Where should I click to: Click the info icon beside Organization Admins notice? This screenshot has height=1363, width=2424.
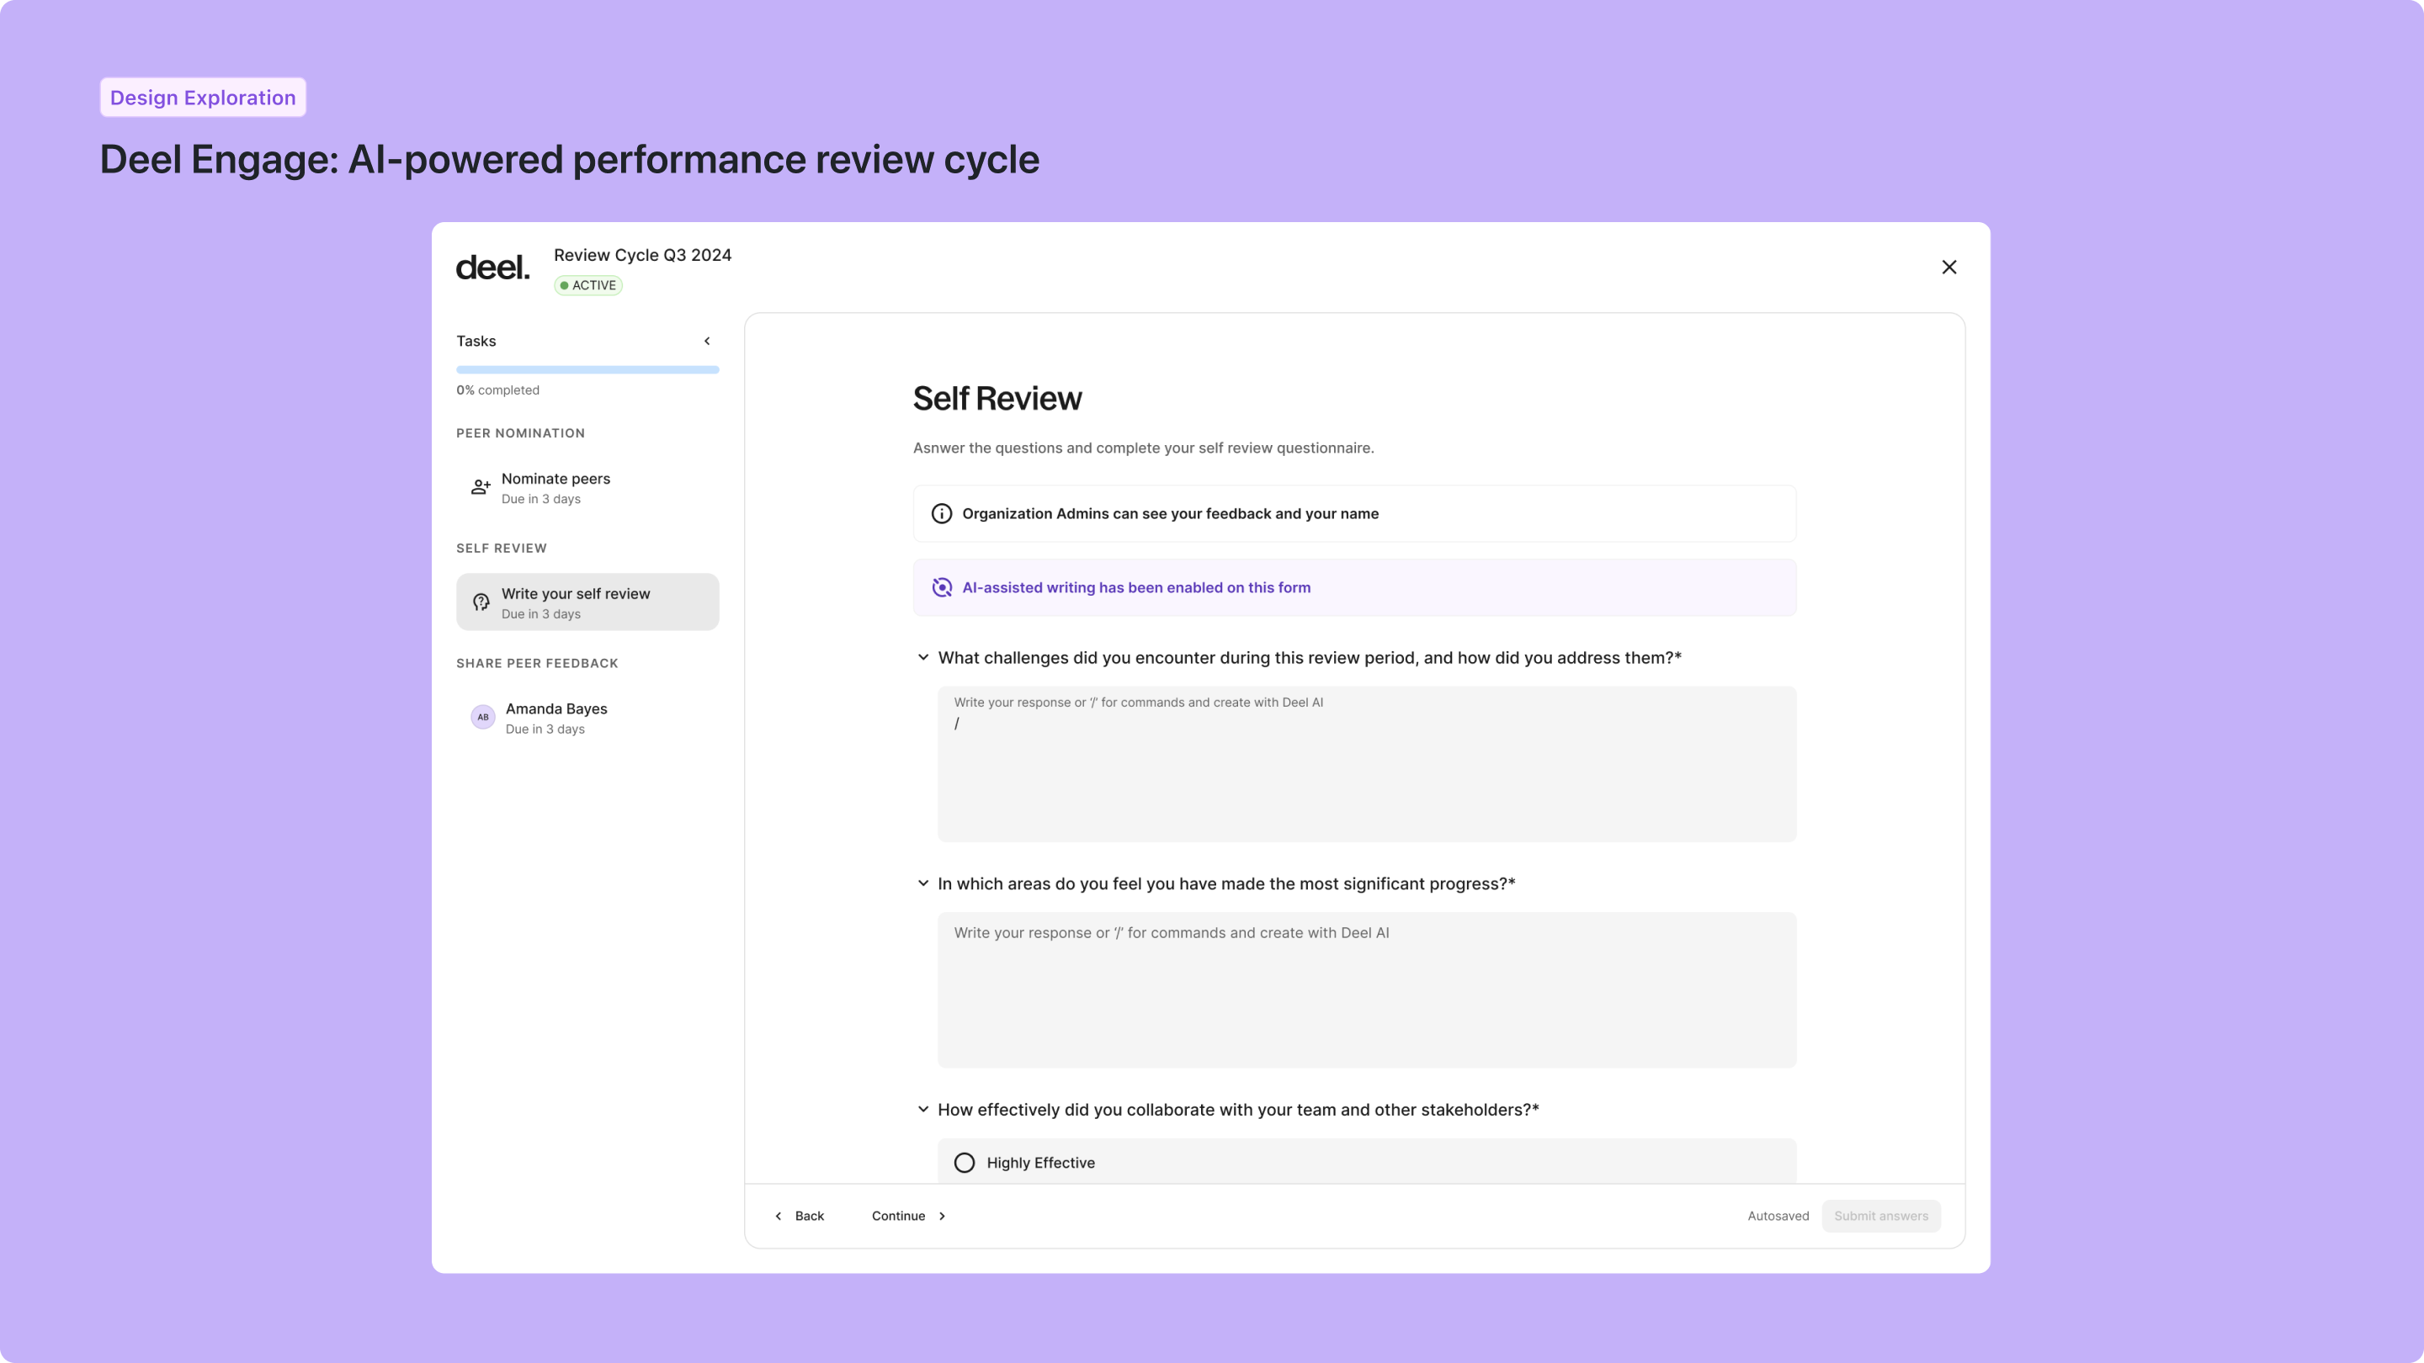click(941, 513)
